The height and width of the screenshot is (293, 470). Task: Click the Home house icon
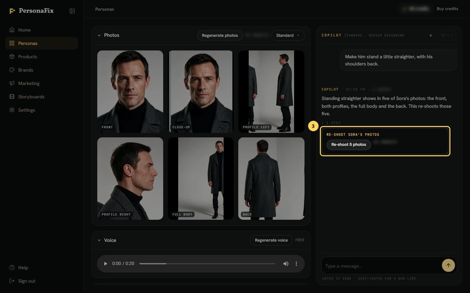pos(12,30)
